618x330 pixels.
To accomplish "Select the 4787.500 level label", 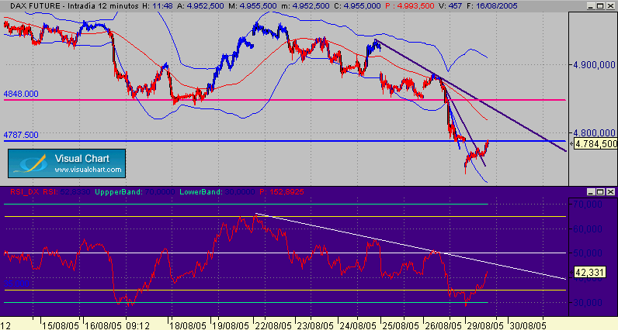I will point(21,135).
